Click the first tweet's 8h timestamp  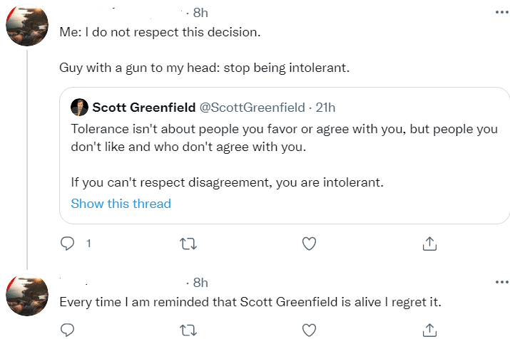point(200,13)
